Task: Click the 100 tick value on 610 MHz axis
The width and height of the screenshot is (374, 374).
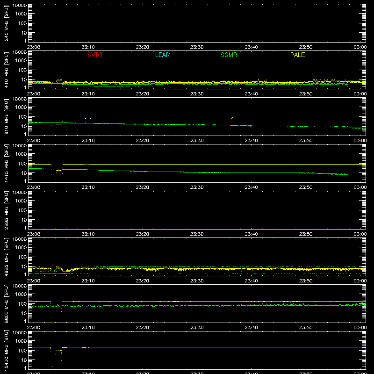Action: coord(22,117)
